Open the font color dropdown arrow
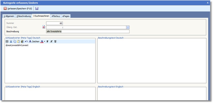 tap(44, 41)
